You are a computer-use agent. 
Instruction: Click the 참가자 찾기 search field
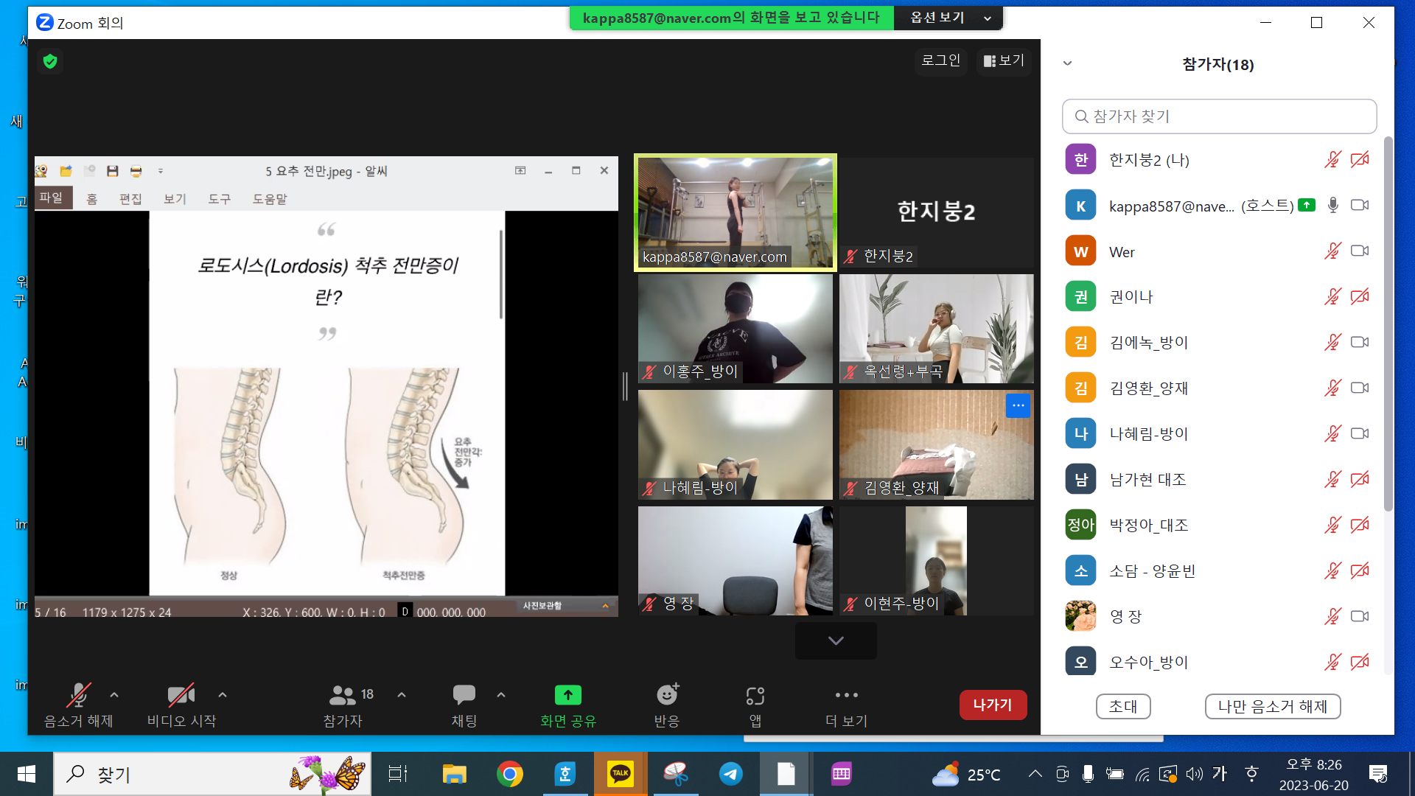pyautogui.click(x=1219, y=116)
